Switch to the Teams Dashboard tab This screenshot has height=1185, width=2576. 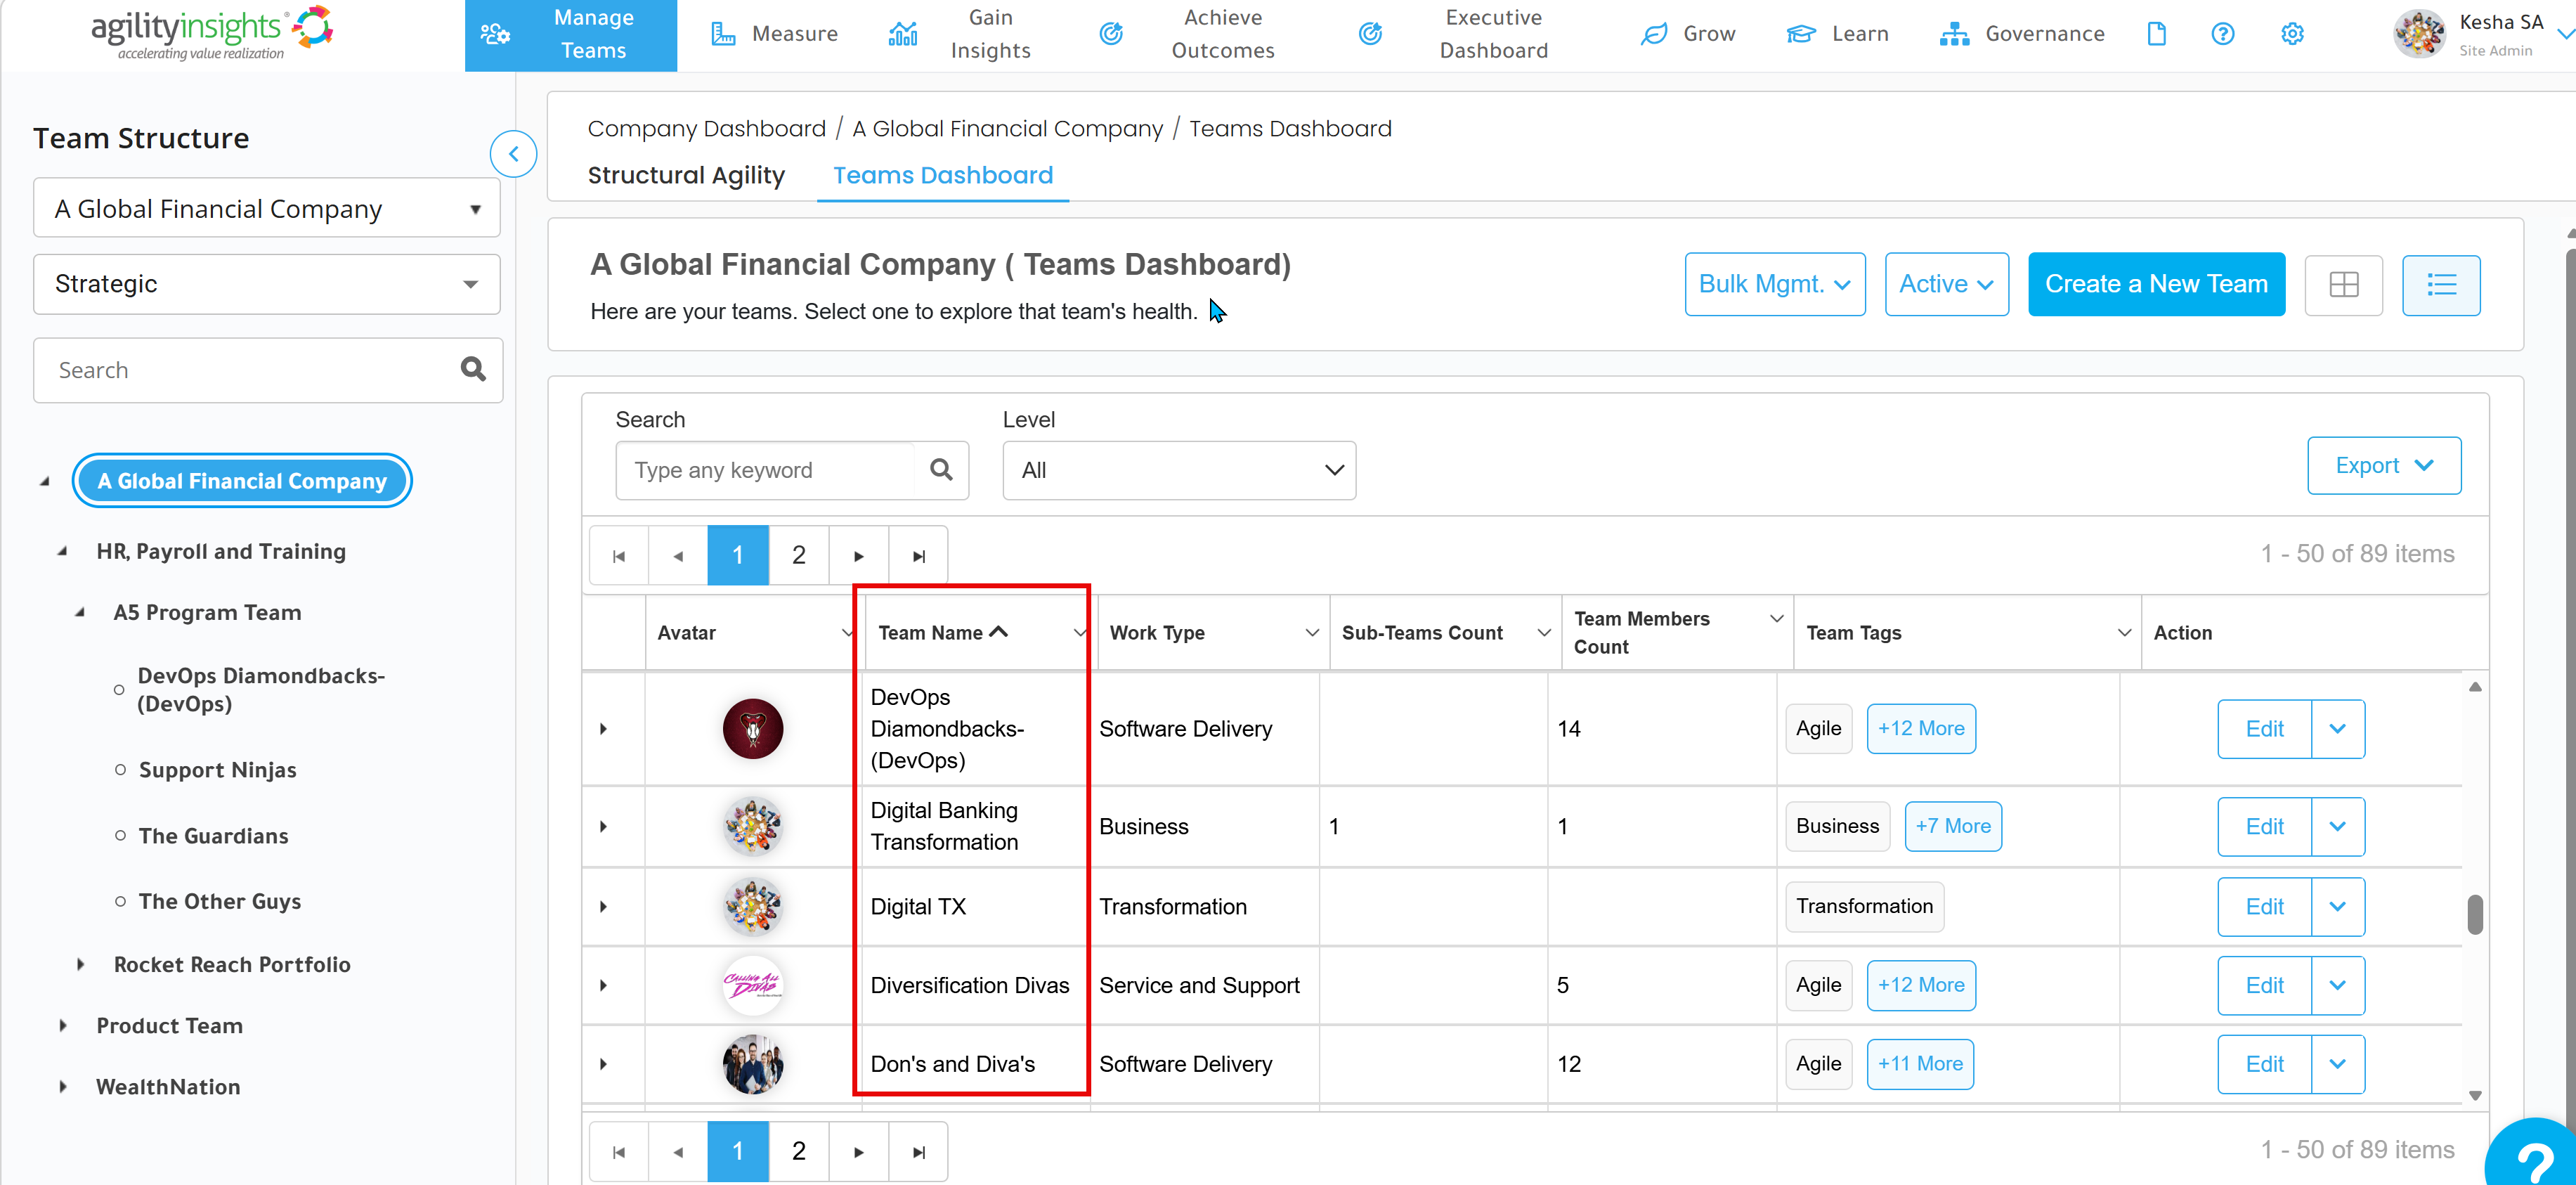(943, 175)
